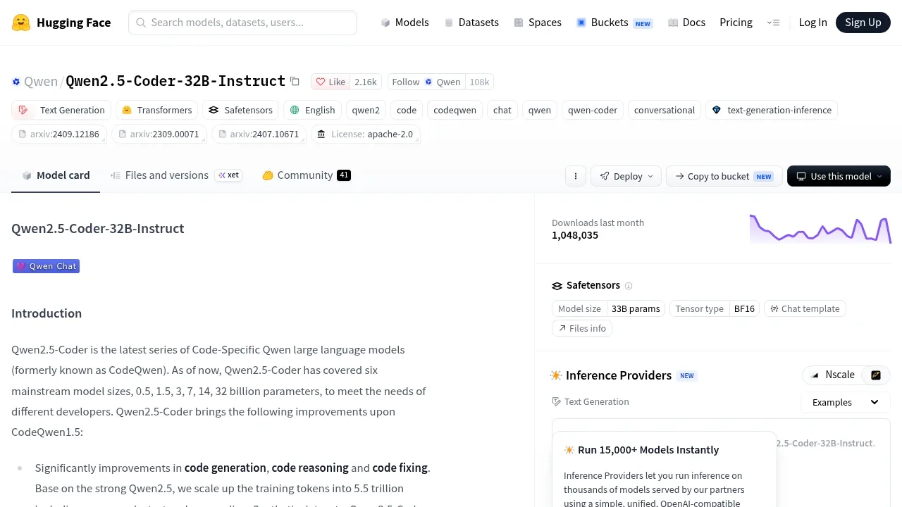The image size is (902, 507).
Task: Select the code tag
Action: 407,110
